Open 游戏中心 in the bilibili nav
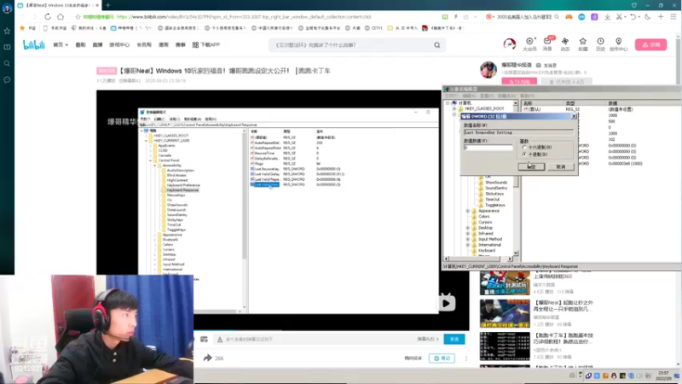Screen dimensions: 682x384 coord(119,45)
